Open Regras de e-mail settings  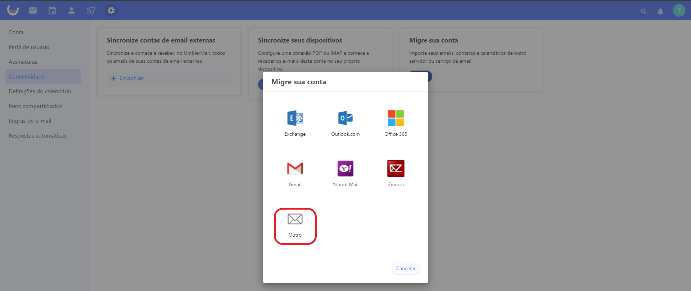click(x=30, y=121)
